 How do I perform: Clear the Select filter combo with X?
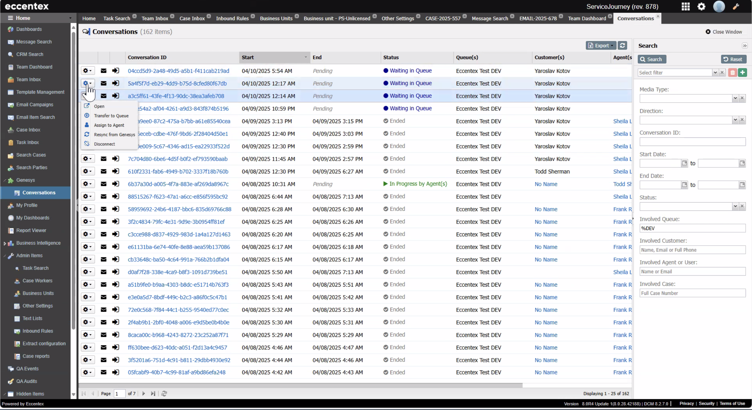point(722,73)
